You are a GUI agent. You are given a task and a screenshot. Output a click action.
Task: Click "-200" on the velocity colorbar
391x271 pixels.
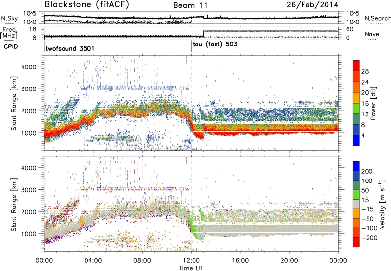click(x=369, y=238)
